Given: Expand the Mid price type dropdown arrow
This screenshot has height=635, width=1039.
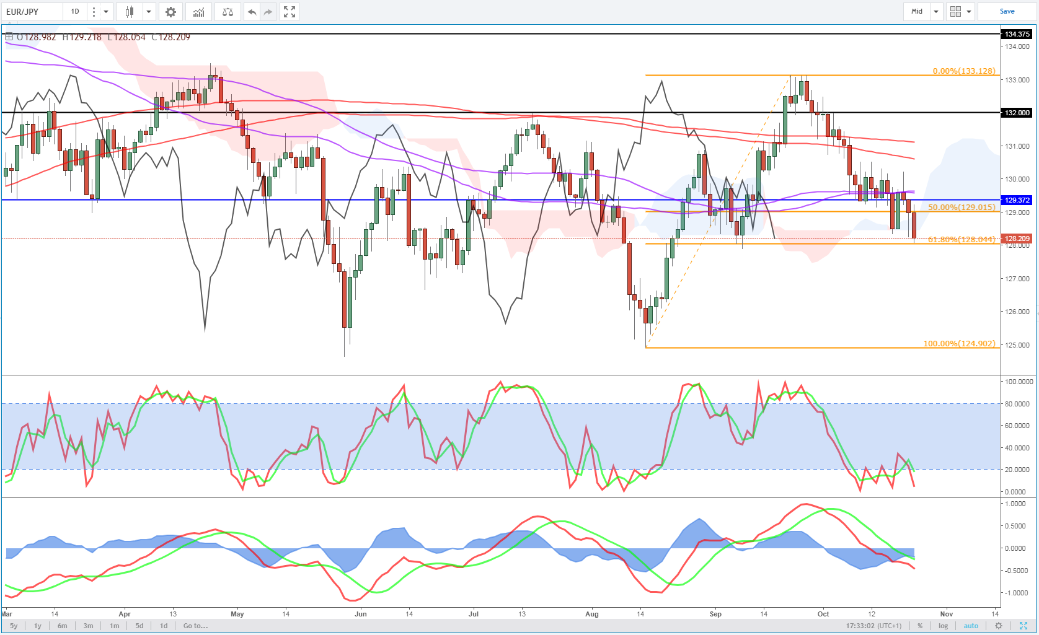Looking at the screenshot, I should click(936, 12).
